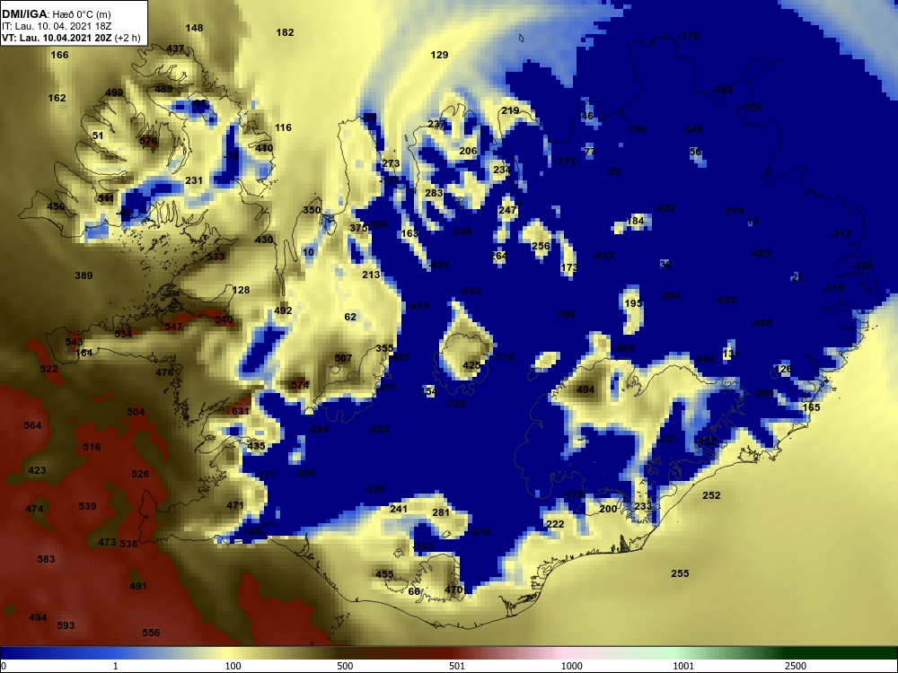Click the 195 value label

(x=633, y=303)
